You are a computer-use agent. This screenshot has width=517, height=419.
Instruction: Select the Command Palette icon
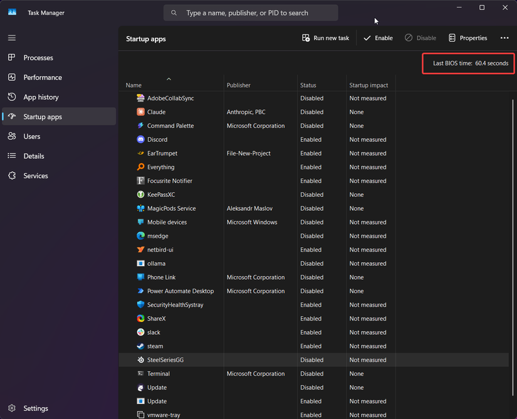coord(141,125)
